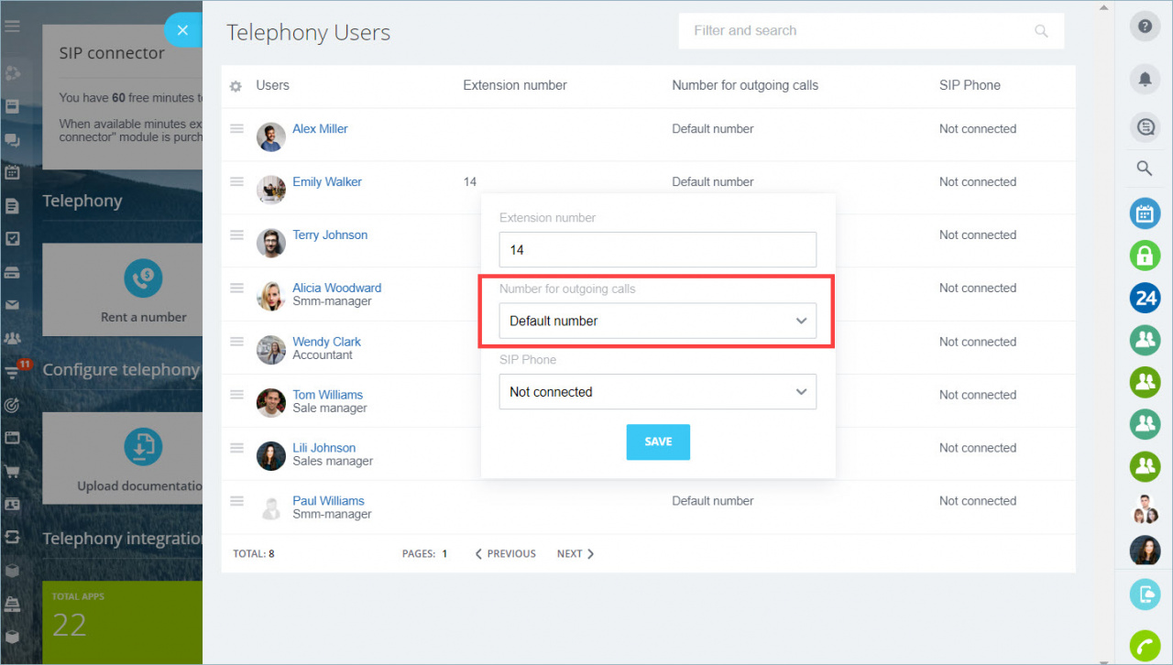Click SIP Phone column header
This screenshot has width=1173, height=665.
click(970, 85)
